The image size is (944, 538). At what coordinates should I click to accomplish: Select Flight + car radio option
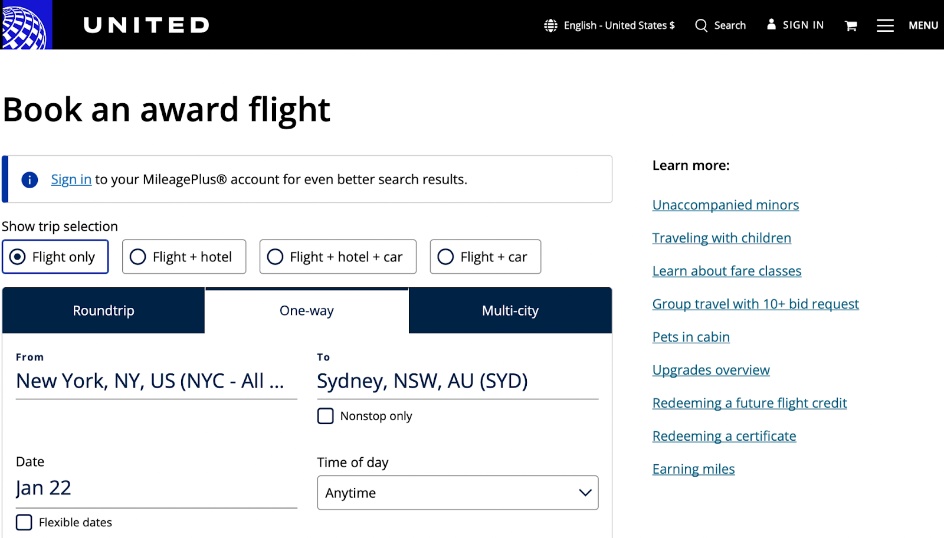pos(446,257)
